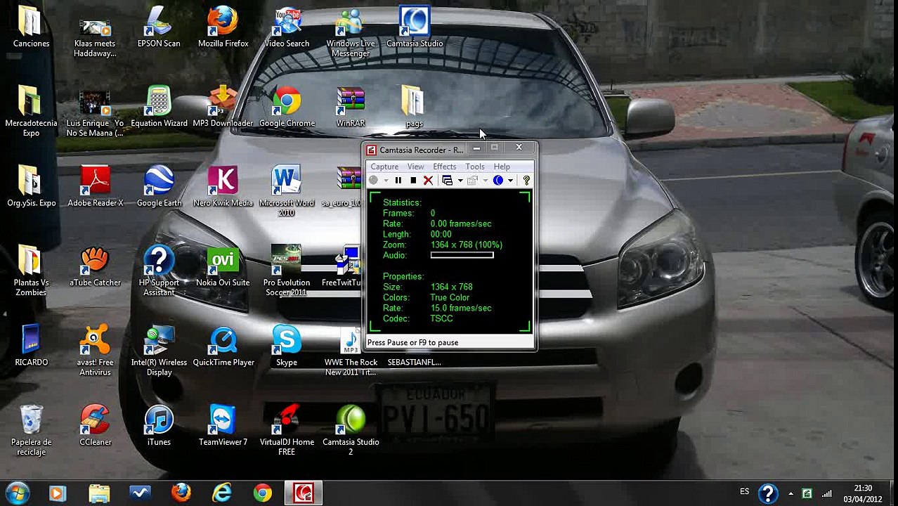The width and height of the screenshot is (898, 506).
Task: Expand the view windows dropdown arrow
Action: pyautogui.click(x=460, y=181)
